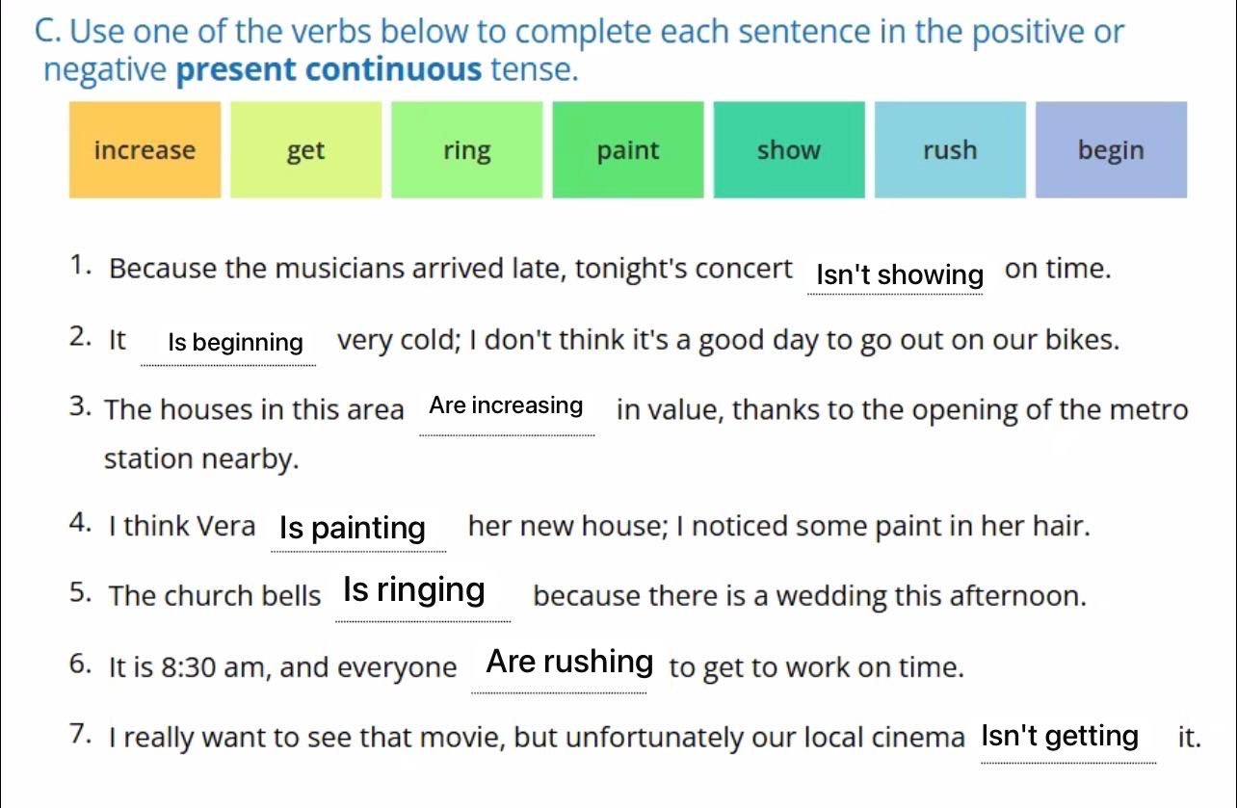
Task: Click sentence number 1 label
Action: pos(82,268)
